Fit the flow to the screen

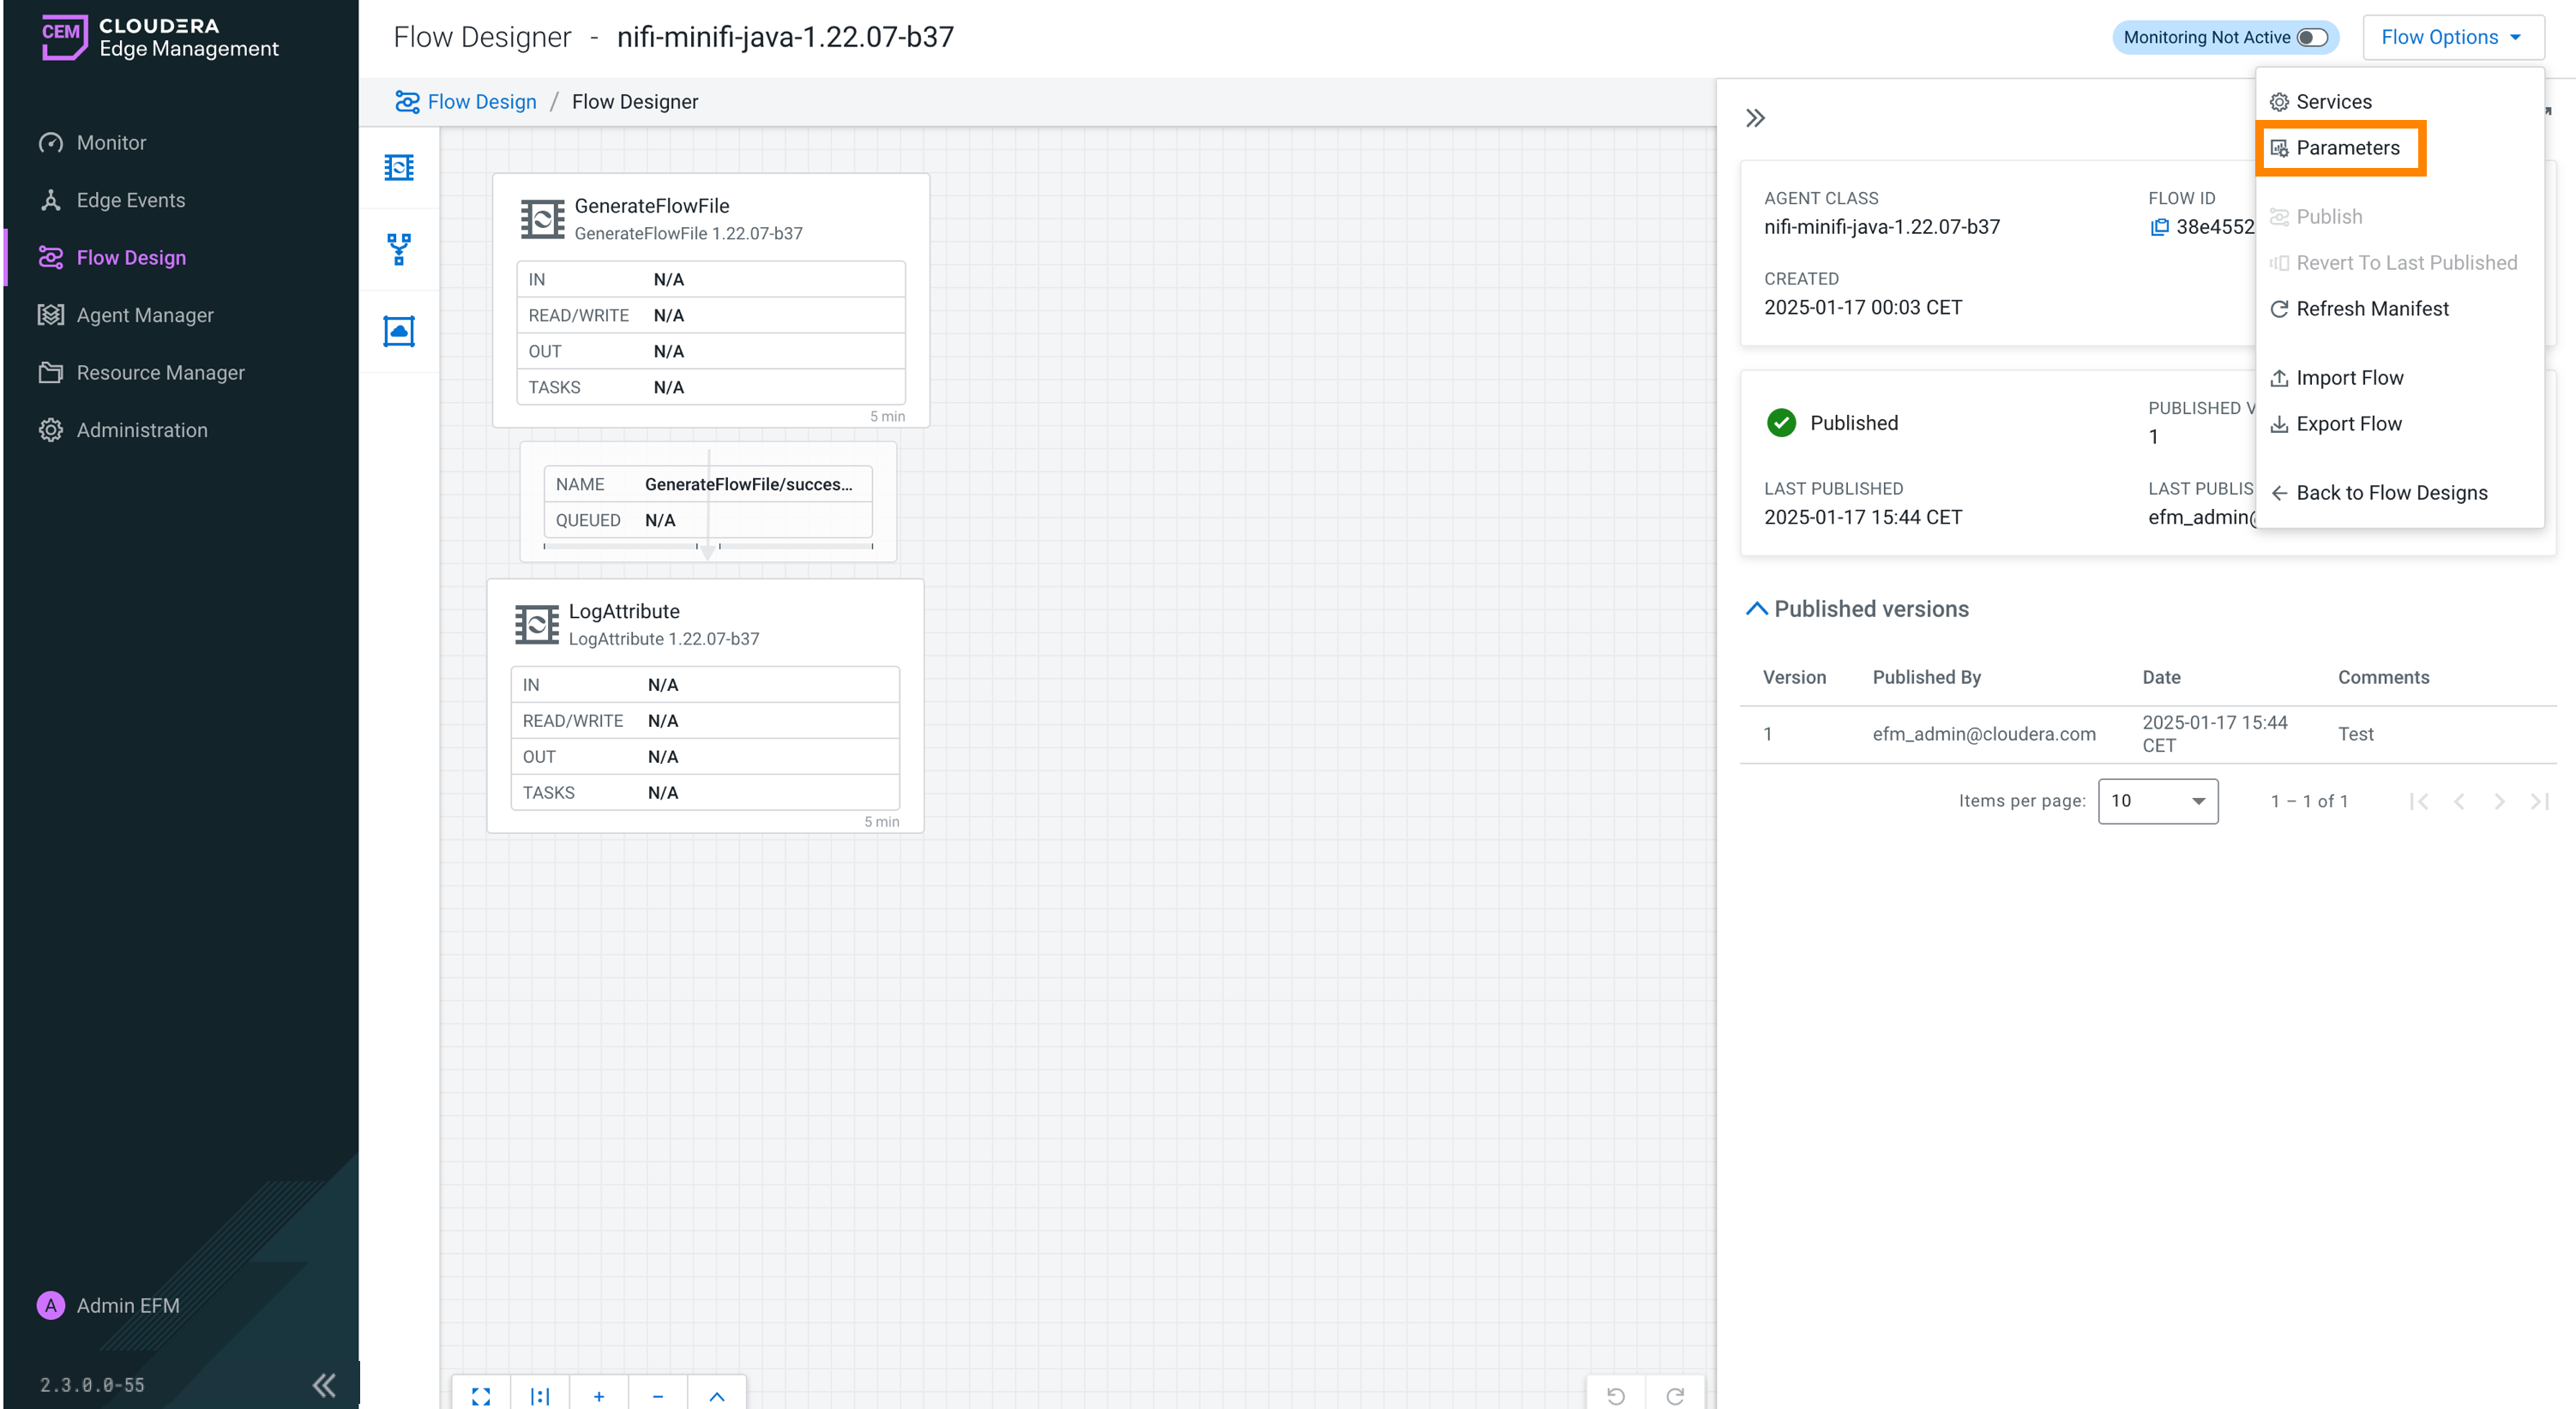point(481,1395)
